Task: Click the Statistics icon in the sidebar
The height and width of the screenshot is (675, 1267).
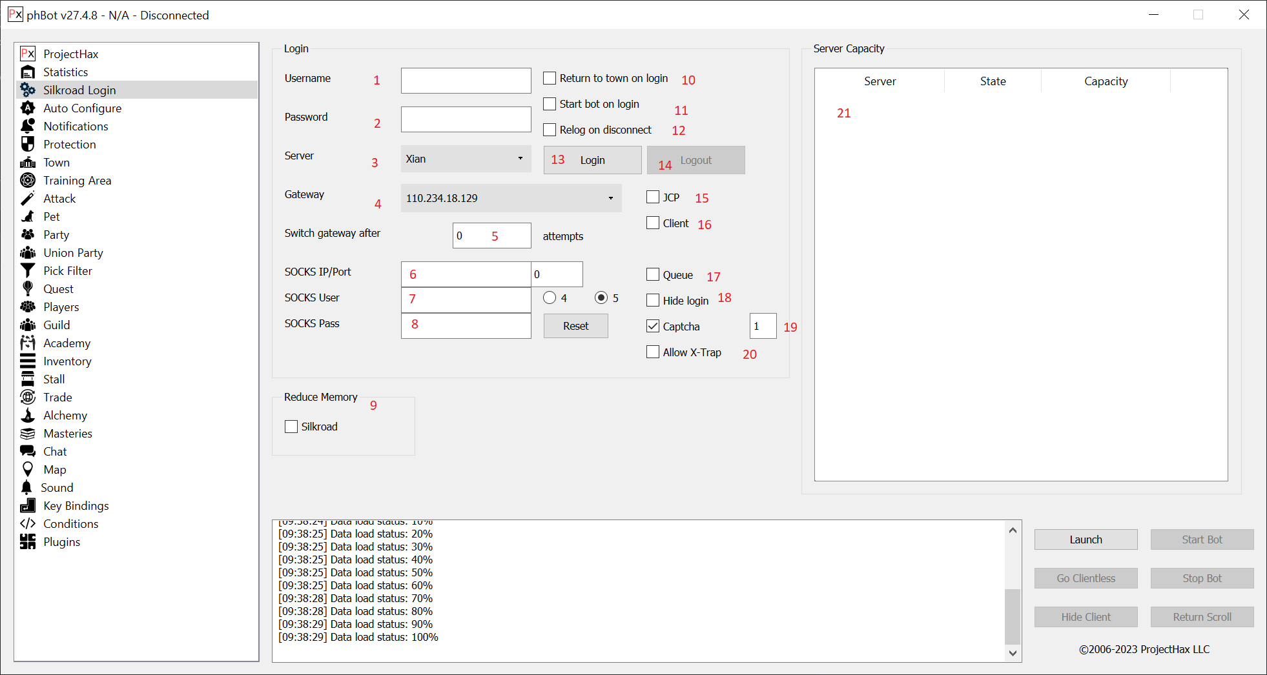Action: [x=28, y=72]
